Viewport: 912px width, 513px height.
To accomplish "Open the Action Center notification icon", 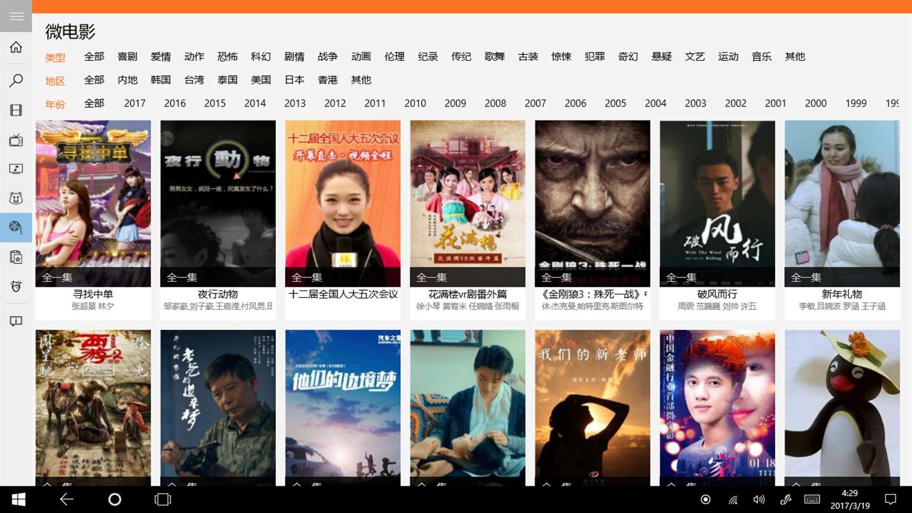I will [x=890, y=500].
